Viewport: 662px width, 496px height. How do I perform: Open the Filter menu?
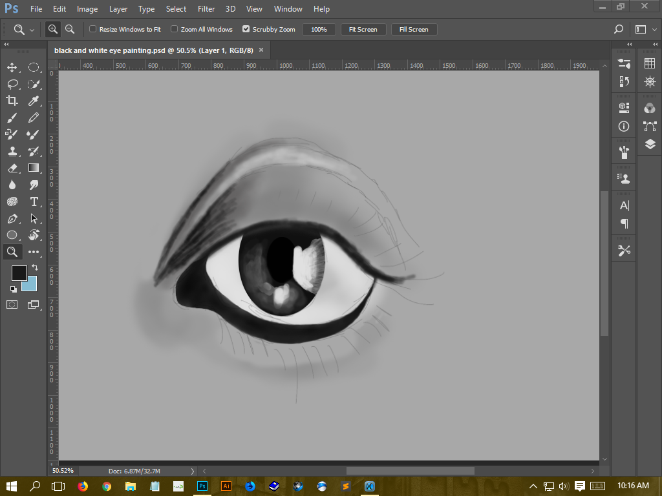pyautogui.click(x=206, y=8)
